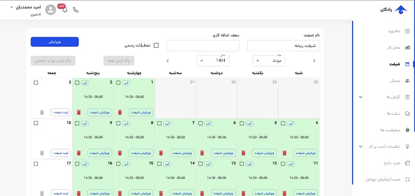The height and width of the screenshot is (196, 415).
Task: Toggle the تعطیلات رسمی checkbox
Action: [156, 46]
